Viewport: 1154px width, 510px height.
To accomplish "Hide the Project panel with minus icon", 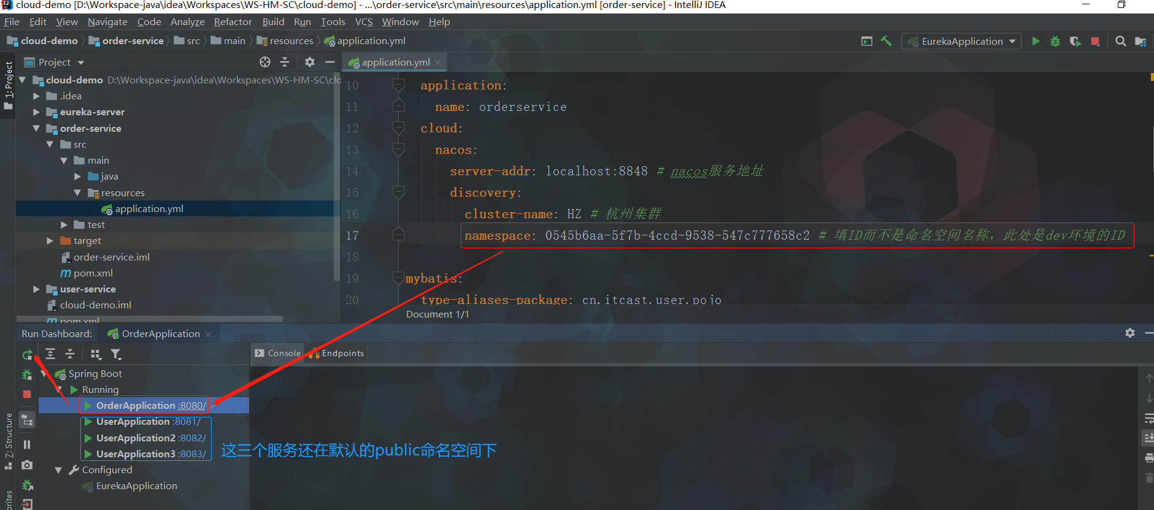I will point(329,62).
